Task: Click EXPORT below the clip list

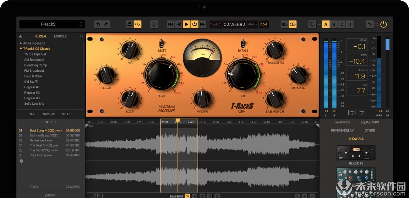Action: coord(50,196)
